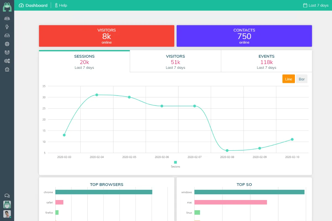Click the mac label in Top SO
This screenshot has width=332, height=221.
[x=190, y=202]
